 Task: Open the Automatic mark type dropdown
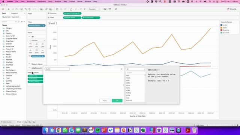point(37,40)
